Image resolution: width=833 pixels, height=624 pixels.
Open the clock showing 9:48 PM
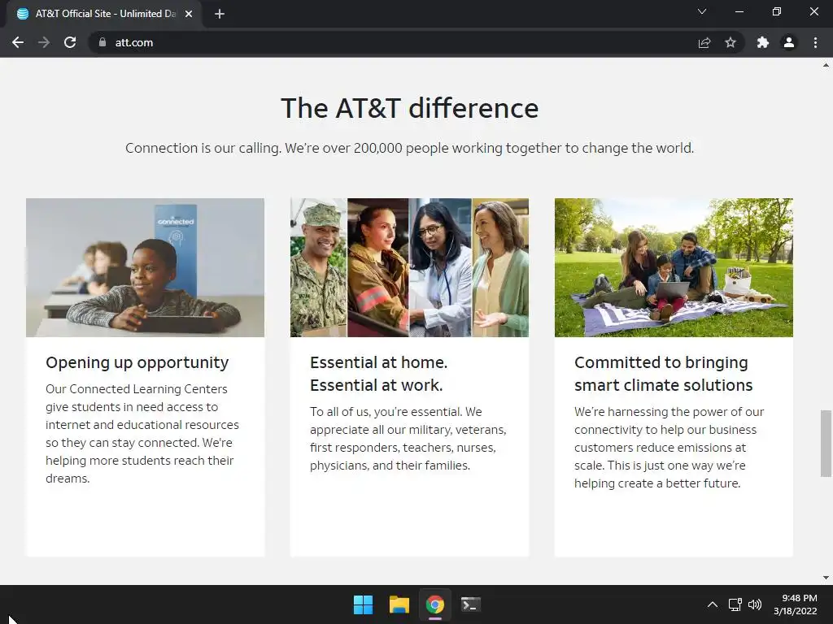tap(796, 604)
